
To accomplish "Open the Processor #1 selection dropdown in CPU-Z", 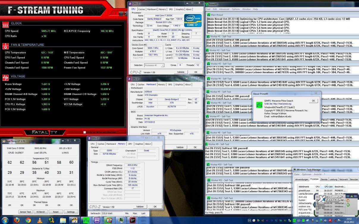I will pos(154,65).
